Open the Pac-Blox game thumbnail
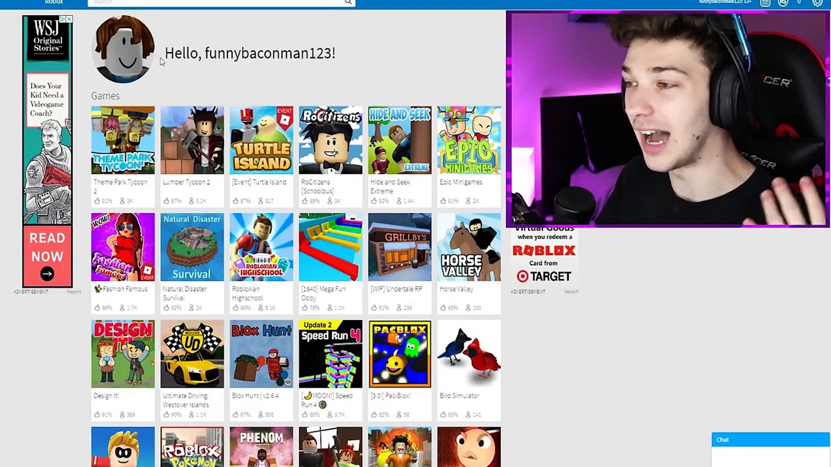The height and width of the screenshot is (467, 831). pyautogui.click(x=399, y=354)
